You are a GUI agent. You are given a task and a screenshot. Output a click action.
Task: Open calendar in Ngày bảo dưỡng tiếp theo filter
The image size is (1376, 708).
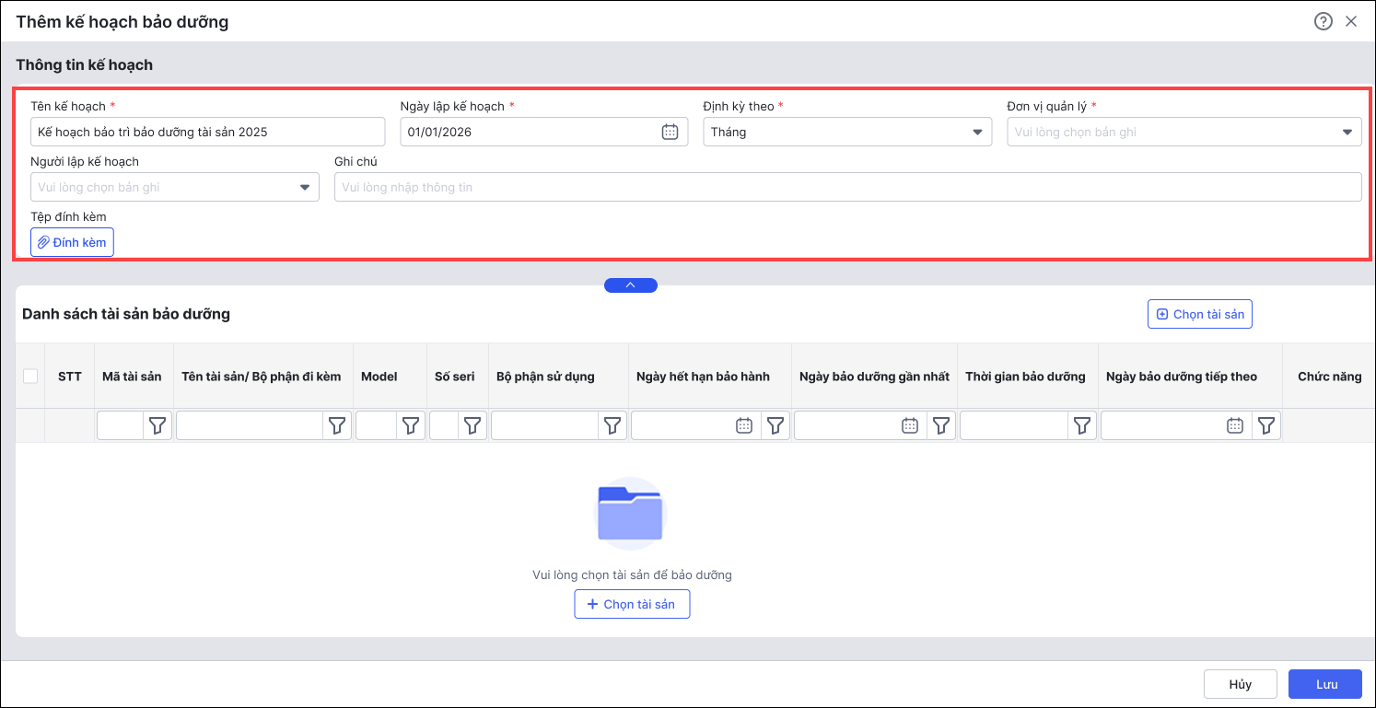(1235, 425)
